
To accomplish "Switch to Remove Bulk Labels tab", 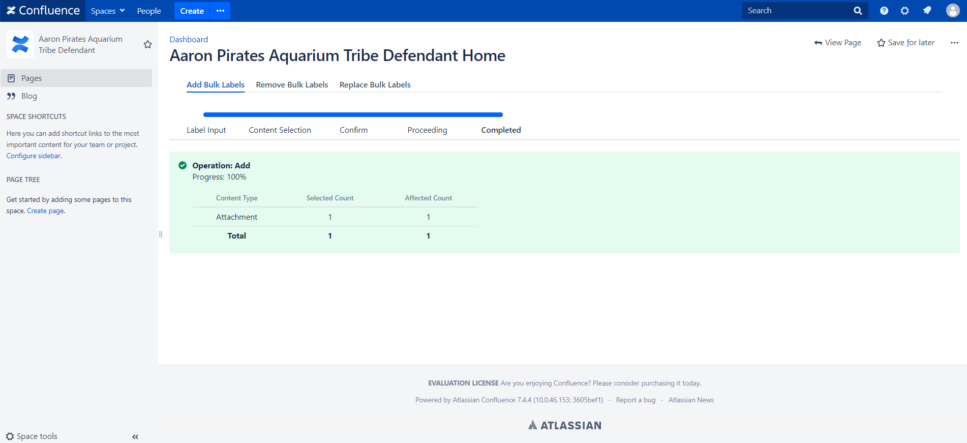I will (292, 85).
